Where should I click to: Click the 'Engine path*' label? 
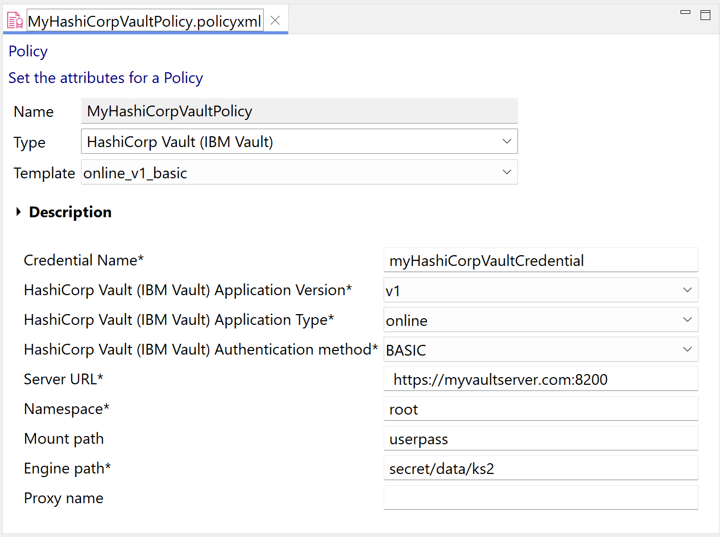(67, 468)
